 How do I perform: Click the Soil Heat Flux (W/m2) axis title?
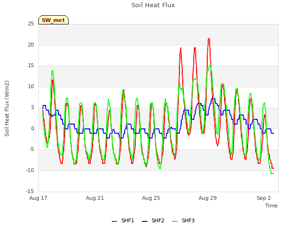tap(7, 108)
